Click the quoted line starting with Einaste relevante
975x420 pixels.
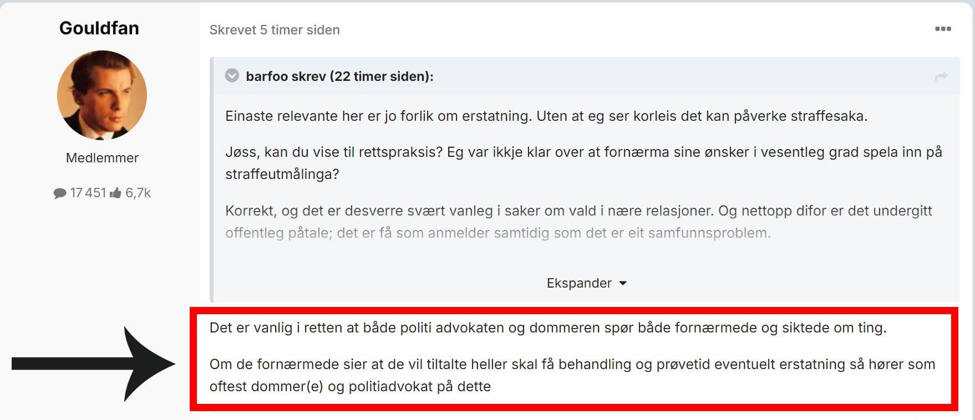(x=546, y=116)
